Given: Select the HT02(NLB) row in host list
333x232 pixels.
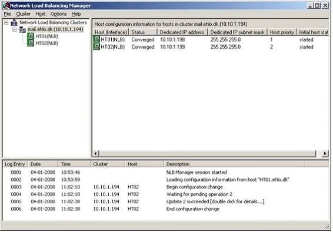Looking at the screenshot, I should click(x=211, y=47).
